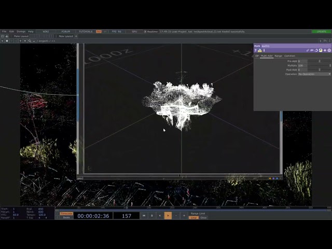Image resolution: width=332 pixels, height=249 pixels.
Task: Enable Loop range limit mode
Action: pos(193,218)
